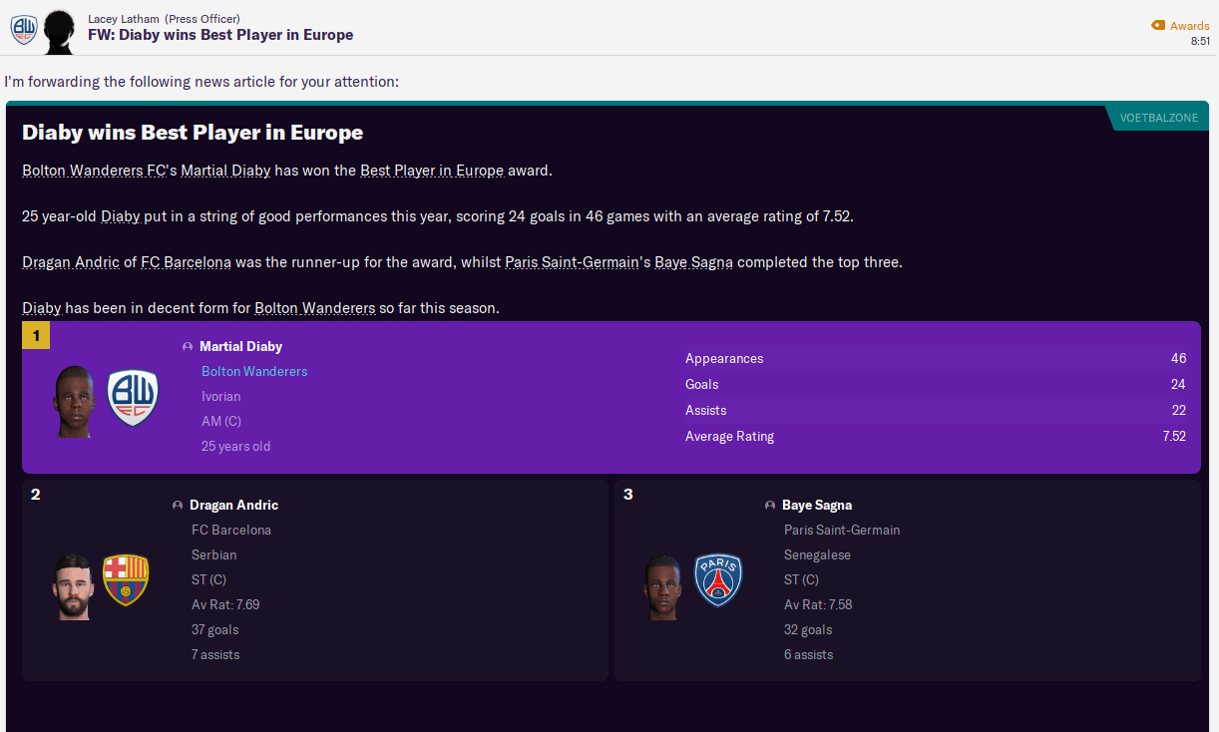The image size is (1219, 732).
Task: Click the Bolton Wanderers badge in the header
Action: (24, 29)
